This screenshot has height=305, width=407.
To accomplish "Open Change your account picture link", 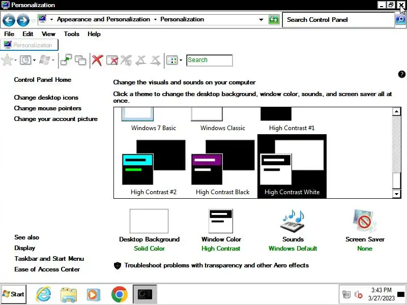I will pyautogui.click(x=56, y=119).
